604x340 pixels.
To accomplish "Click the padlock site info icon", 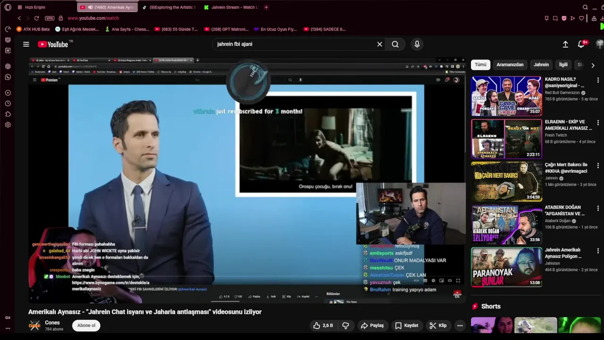I will click(x=60, y=18).
